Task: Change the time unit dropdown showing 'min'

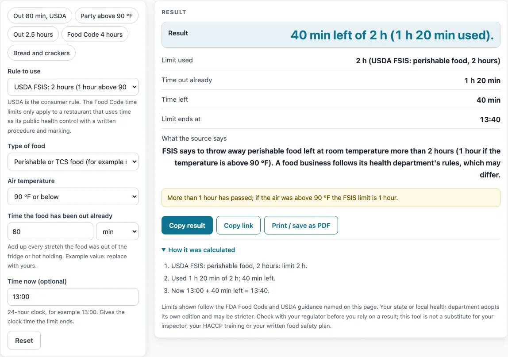Action: tap(117, 232)
